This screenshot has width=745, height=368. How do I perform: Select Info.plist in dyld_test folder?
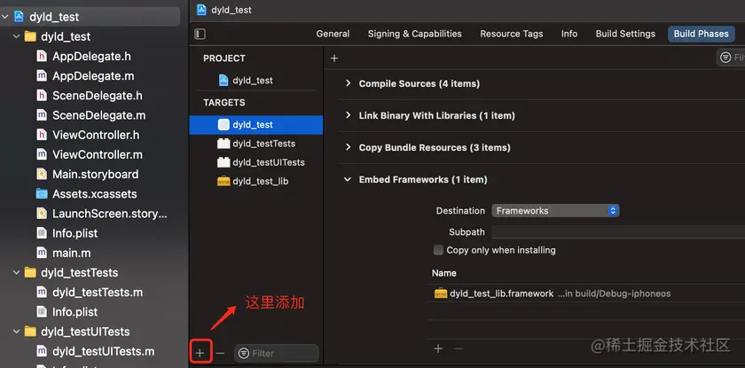pos(75,233)
